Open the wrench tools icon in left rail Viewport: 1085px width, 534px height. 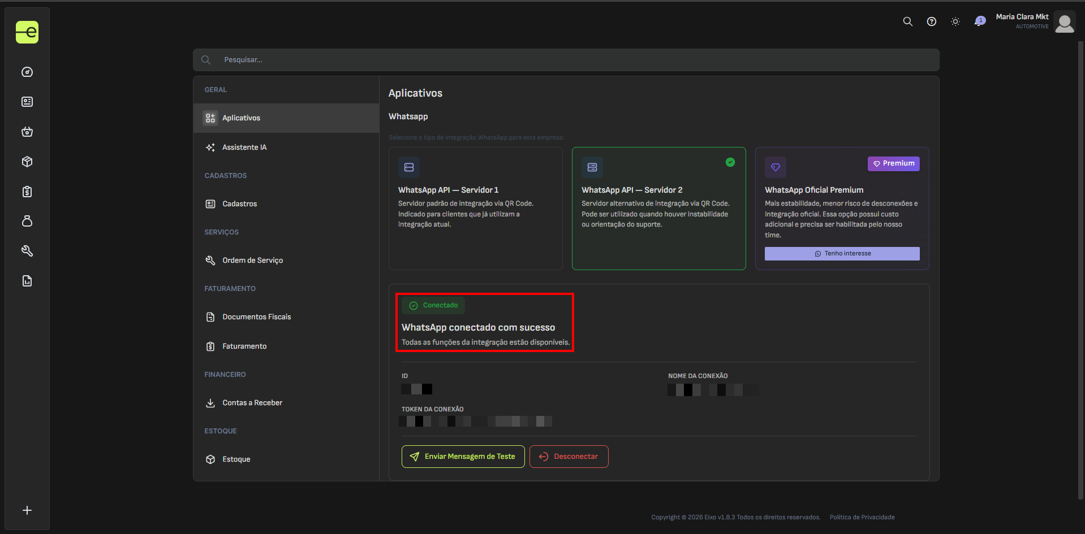(x=27, y=251)
